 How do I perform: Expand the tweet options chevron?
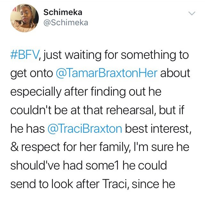[x=192, y=13]
